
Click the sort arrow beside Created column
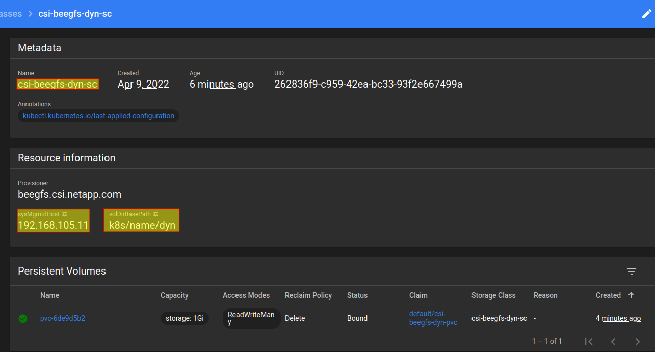coord(631,295)
